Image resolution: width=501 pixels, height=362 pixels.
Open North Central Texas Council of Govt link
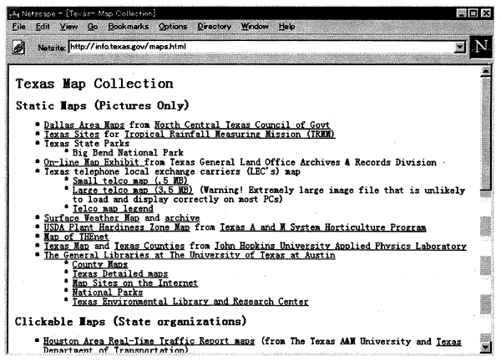(242, 125)
